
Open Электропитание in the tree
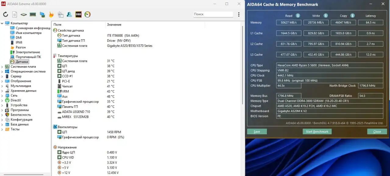pyautogui.click(x=28, y=52)
